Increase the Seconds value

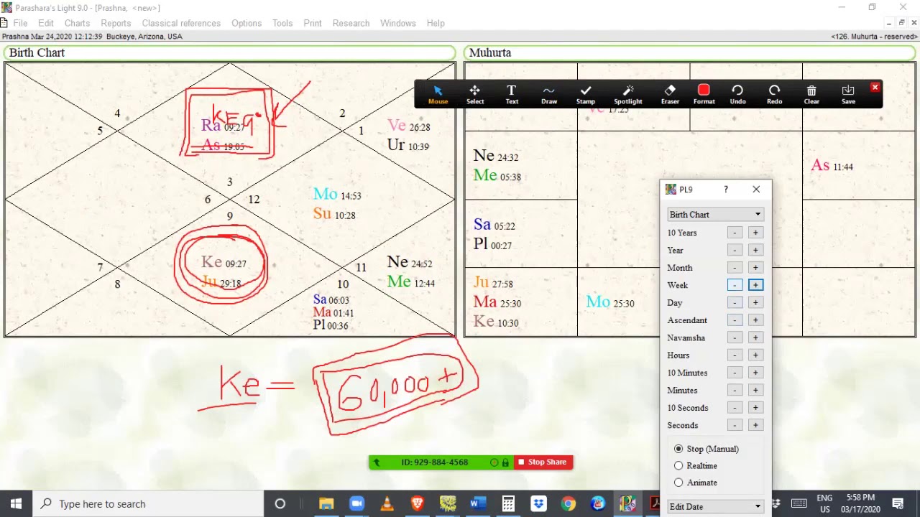point(755,425)
